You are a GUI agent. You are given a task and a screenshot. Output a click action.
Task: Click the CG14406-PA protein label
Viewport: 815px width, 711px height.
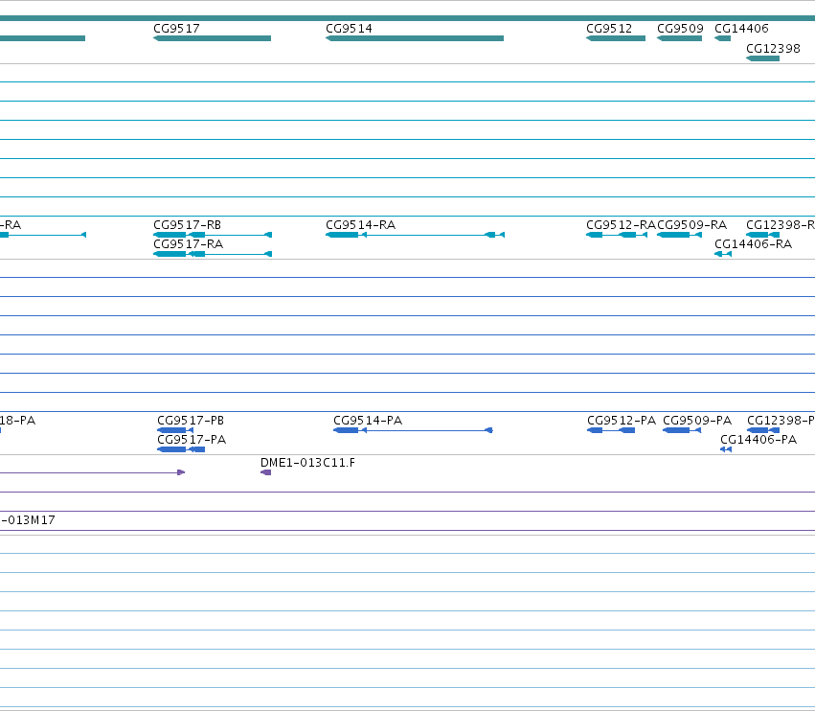coord(758,440)
